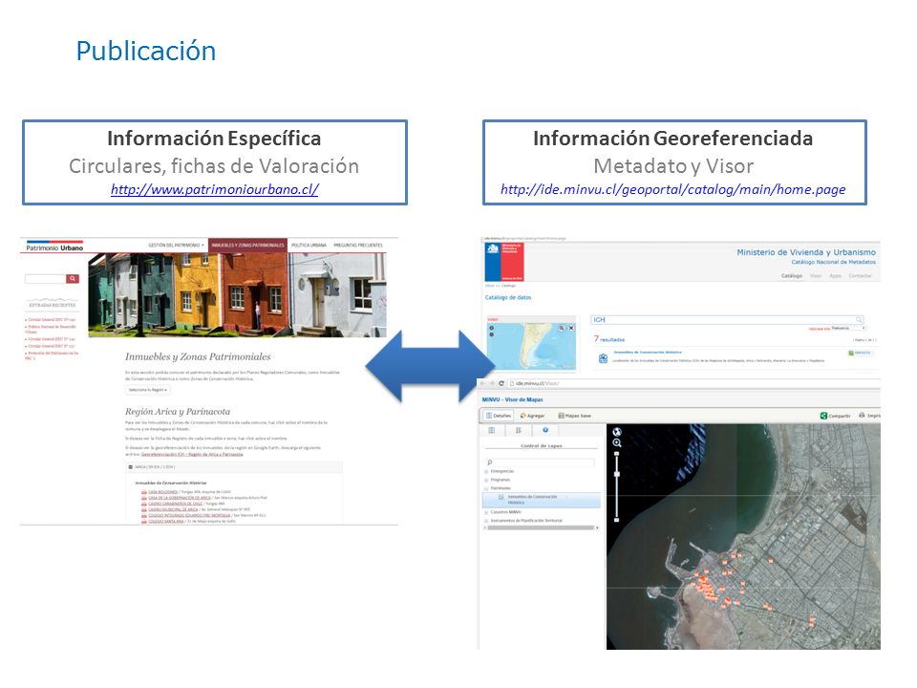
Task: Open the Ordenar por sort dropdown
Action: [848, 328]
